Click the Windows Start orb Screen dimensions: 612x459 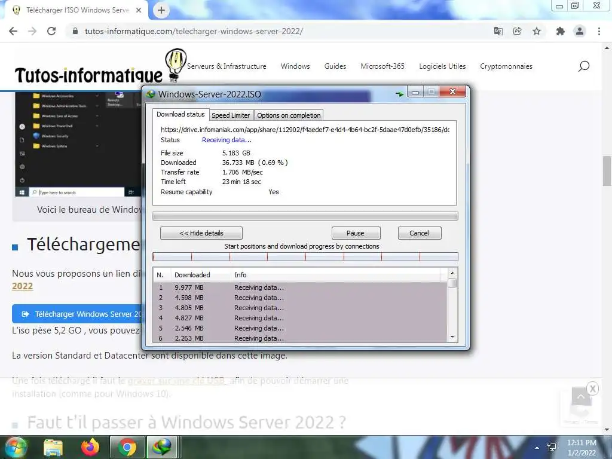point(16,447)
